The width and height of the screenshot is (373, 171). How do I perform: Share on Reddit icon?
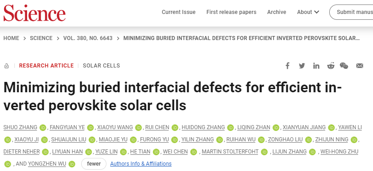pyautogui.click(x=331, y=66)
